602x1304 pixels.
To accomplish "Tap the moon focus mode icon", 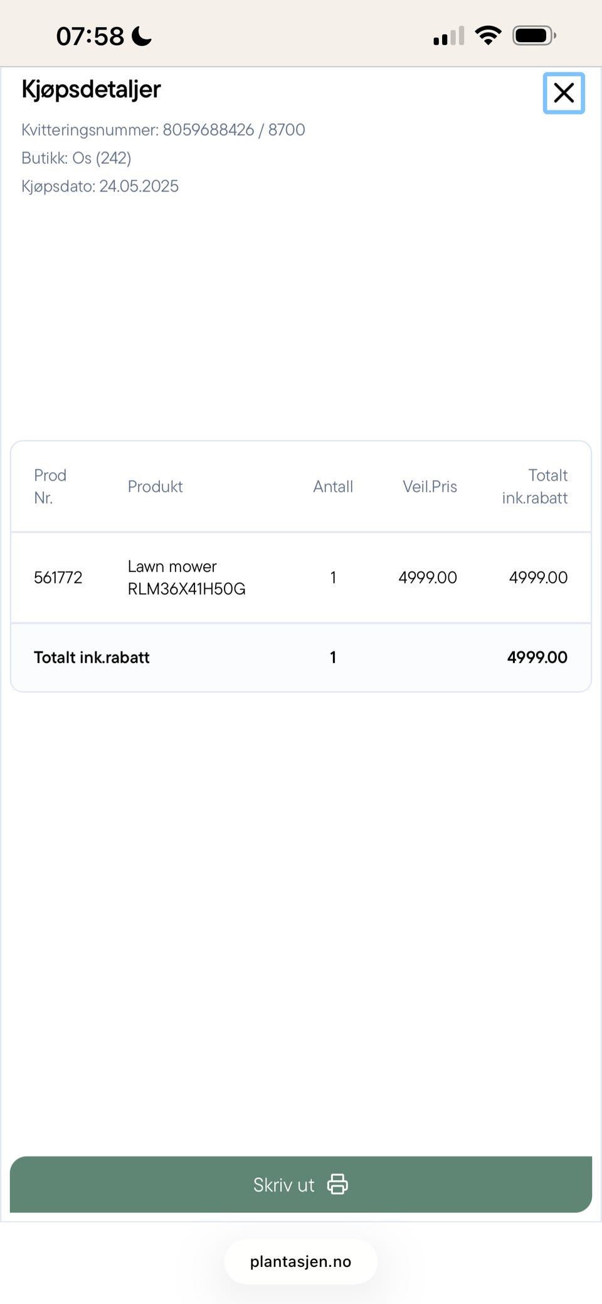I will click(x=142, y=36).
